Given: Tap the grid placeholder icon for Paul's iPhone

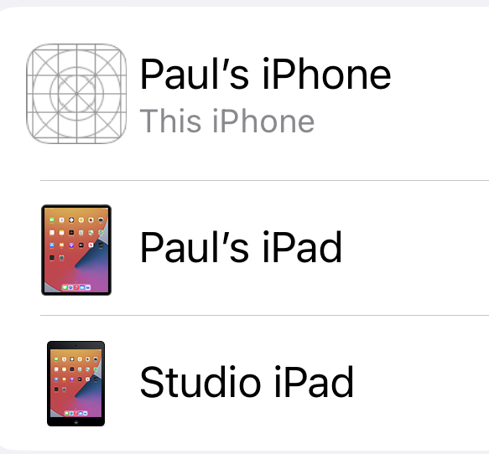Looking at the screenshot, I should click(x=76, y=94).
